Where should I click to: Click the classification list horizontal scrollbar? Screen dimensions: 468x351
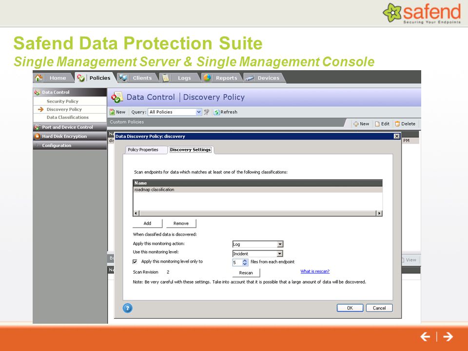click(x=257, y=213)
